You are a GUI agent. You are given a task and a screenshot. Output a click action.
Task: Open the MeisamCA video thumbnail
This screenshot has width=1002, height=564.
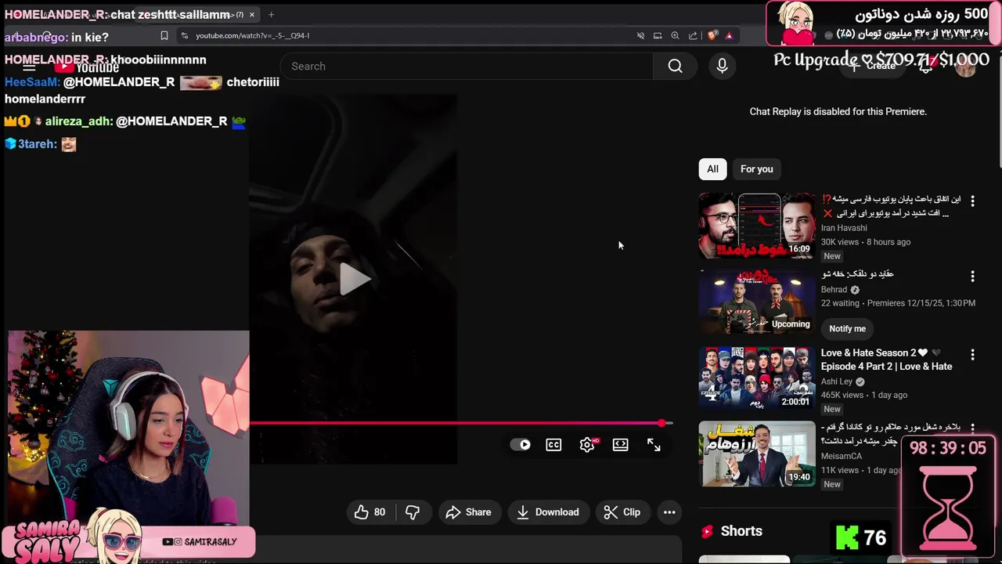coord(757,454)
